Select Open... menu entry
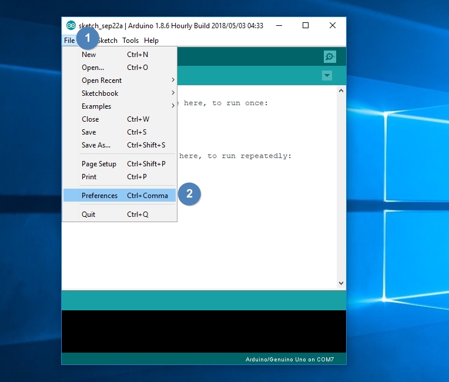Screen dimensions: 449x382 [119, 68]
